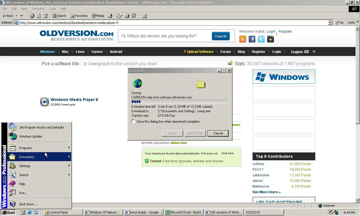The image size is (360, 216).
Task: Open the History icon in the IE toolbar
Action: 110,16
